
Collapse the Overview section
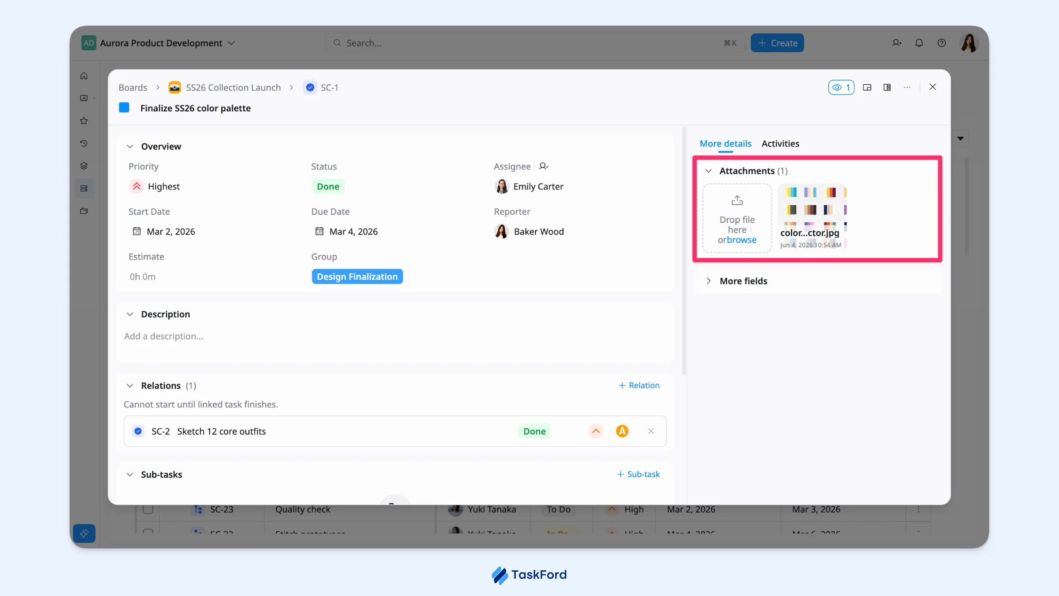(x=130, y=147)
